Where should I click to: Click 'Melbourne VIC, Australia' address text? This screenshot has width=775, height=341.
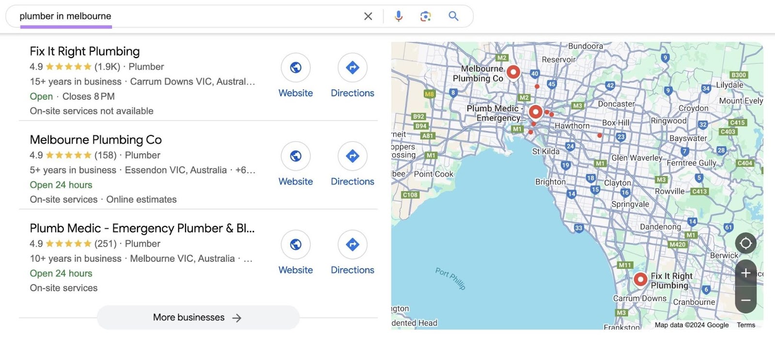(x=183, y=259)
